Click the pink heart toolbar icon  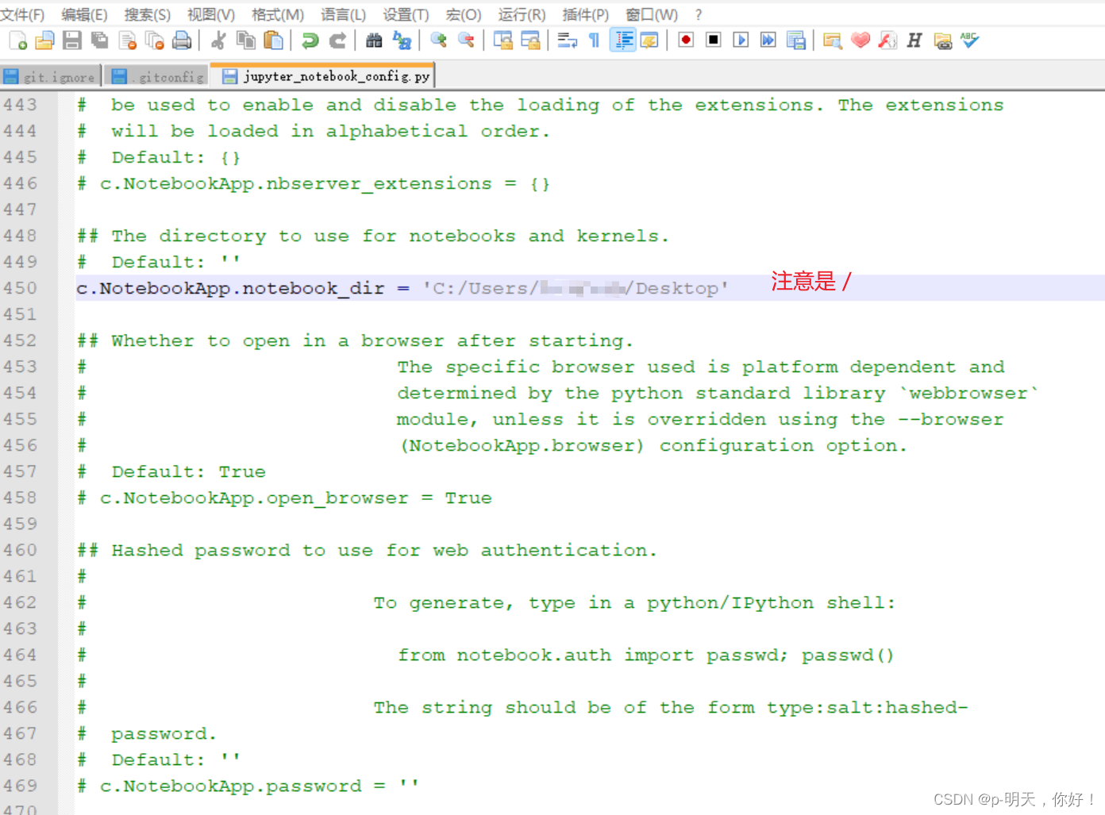click(860, 40)
